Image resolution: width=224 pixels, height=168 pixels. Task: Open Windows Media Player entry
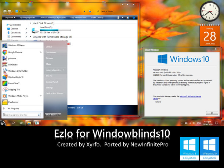(x=22, y=96)
